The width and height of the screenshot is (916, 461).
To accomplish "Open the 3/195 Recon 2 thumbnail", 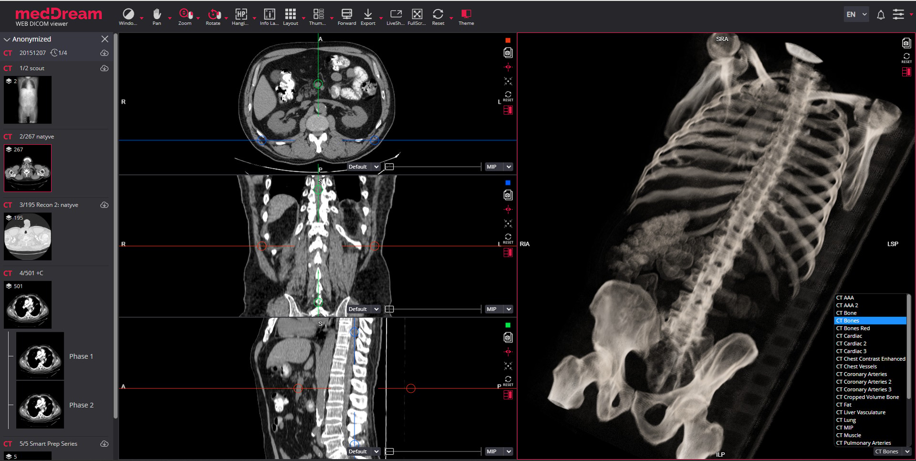I will (28, 237).
